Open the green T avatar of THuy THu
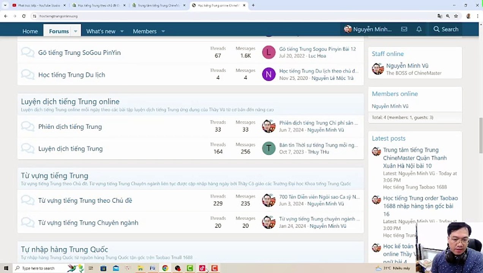 click(268, 148)
